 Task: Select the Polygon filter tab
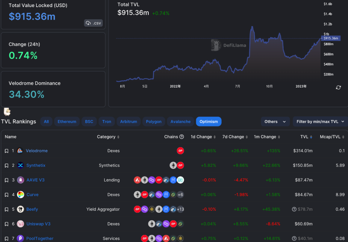(x=154, y=121)
